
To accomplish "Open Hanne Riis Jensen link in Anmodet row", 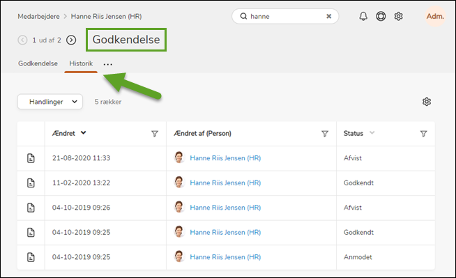I will point(225,257).
